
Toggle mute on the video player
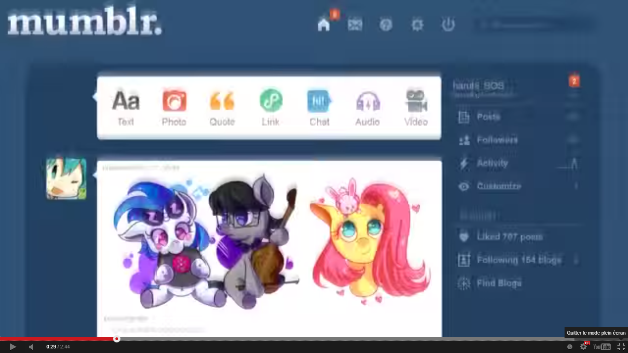click(31, 347)
